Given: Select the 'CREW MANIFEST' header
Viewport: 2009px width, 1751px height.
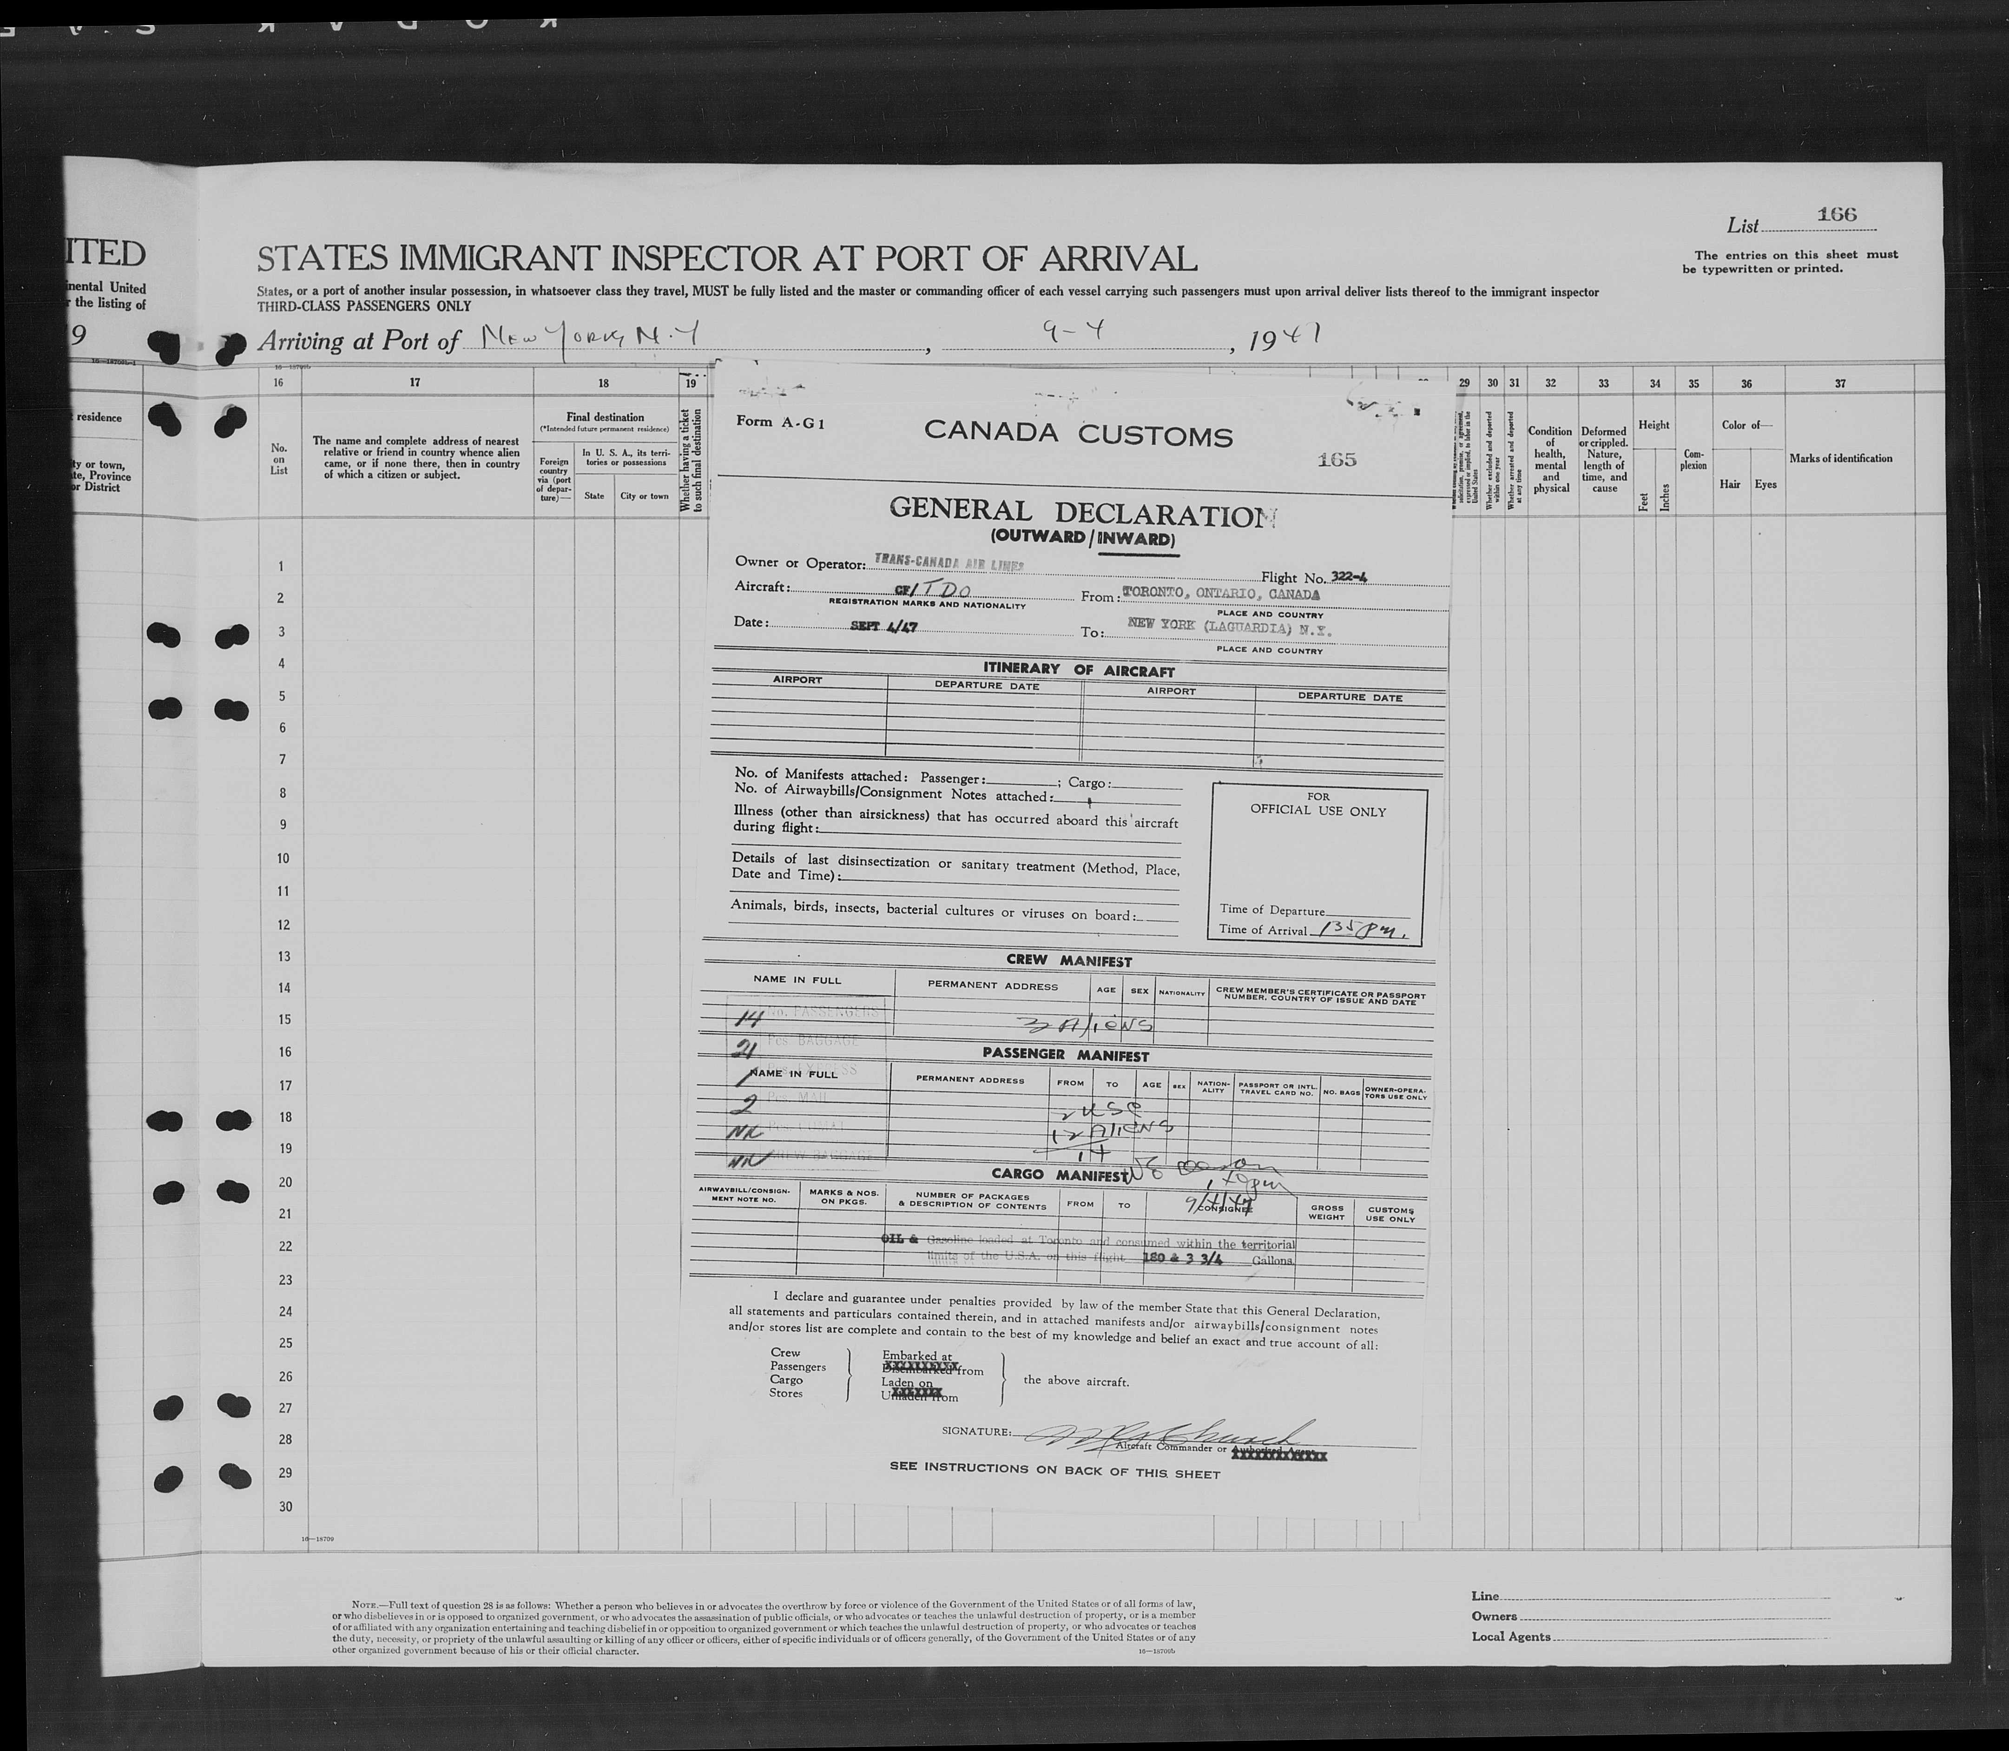Looking at the screenshot, I should click(1068, 961).
